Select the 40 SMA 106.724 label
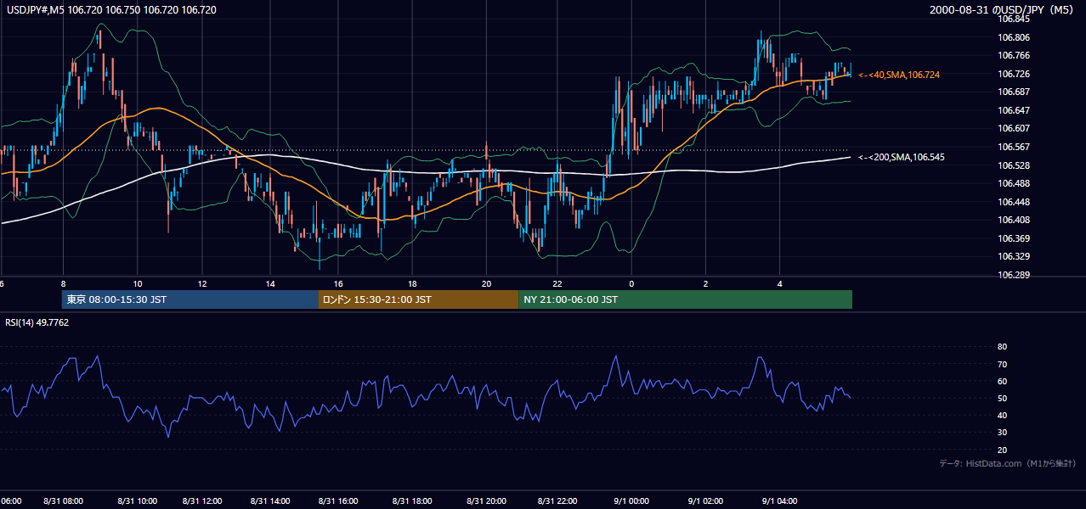1086x509 pixels. tap(899, 75)
